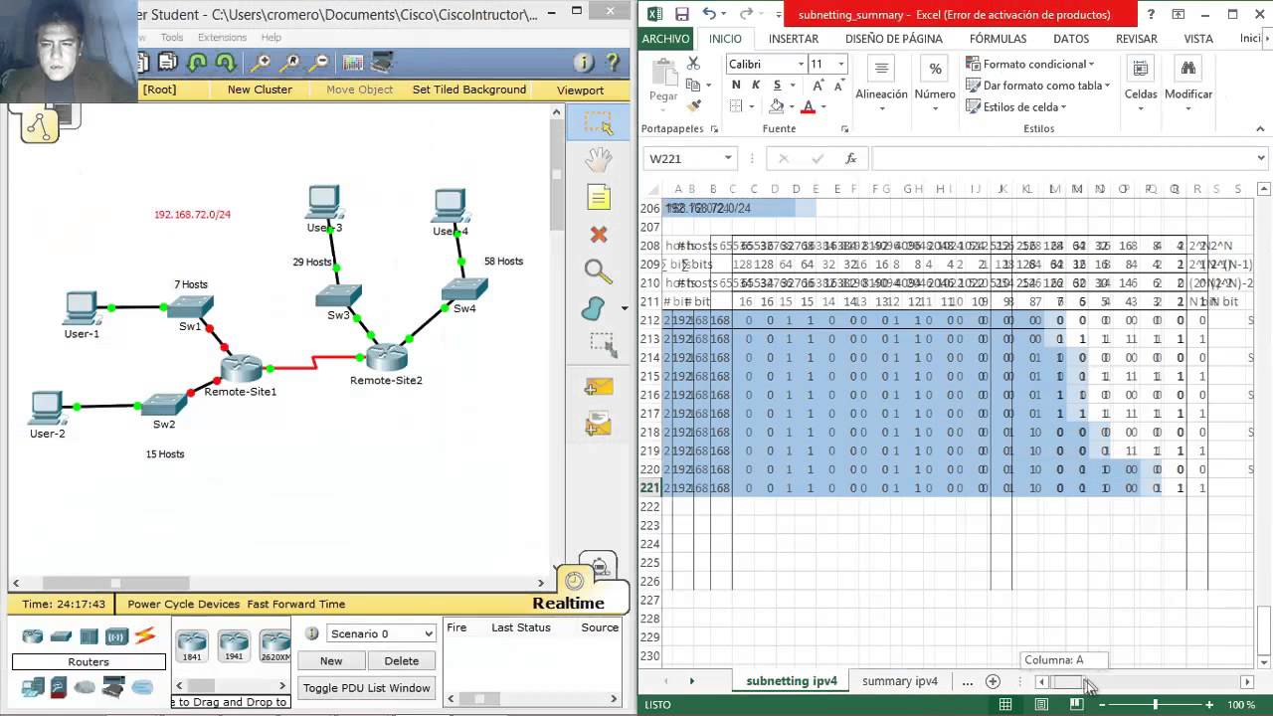Select the Routers device category icon
The image size is (1273, 716).
tap(33, 636)
